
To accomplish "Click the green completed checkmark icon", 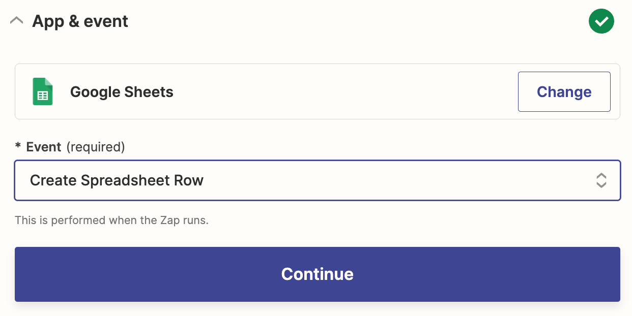I will coord(601,21).
